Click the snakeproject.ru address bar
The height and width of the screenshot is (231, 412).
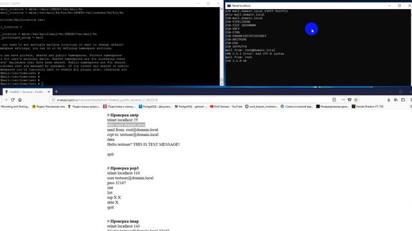coord(192,100)
